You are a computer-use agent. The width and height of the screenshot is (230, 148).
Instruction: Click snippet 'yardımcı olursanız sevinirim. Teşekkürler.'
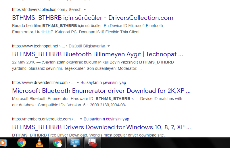point(49,68)
